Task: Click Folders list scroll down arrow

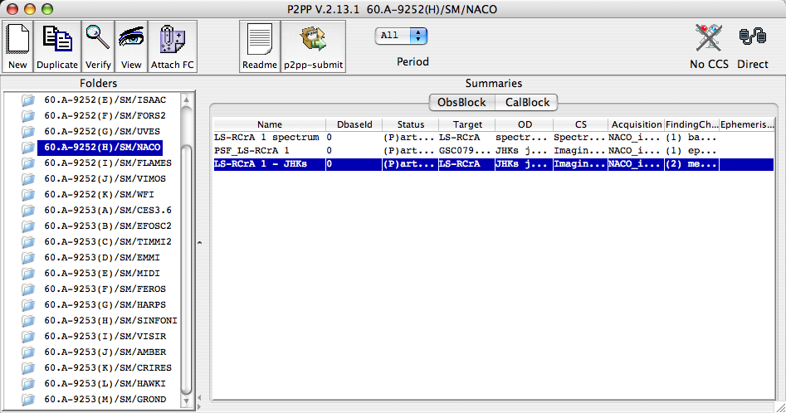Action: 187,401
